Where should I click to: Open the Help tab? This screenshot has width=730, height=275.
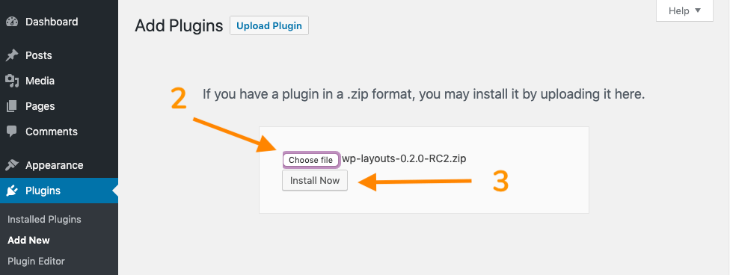[684, 10]
